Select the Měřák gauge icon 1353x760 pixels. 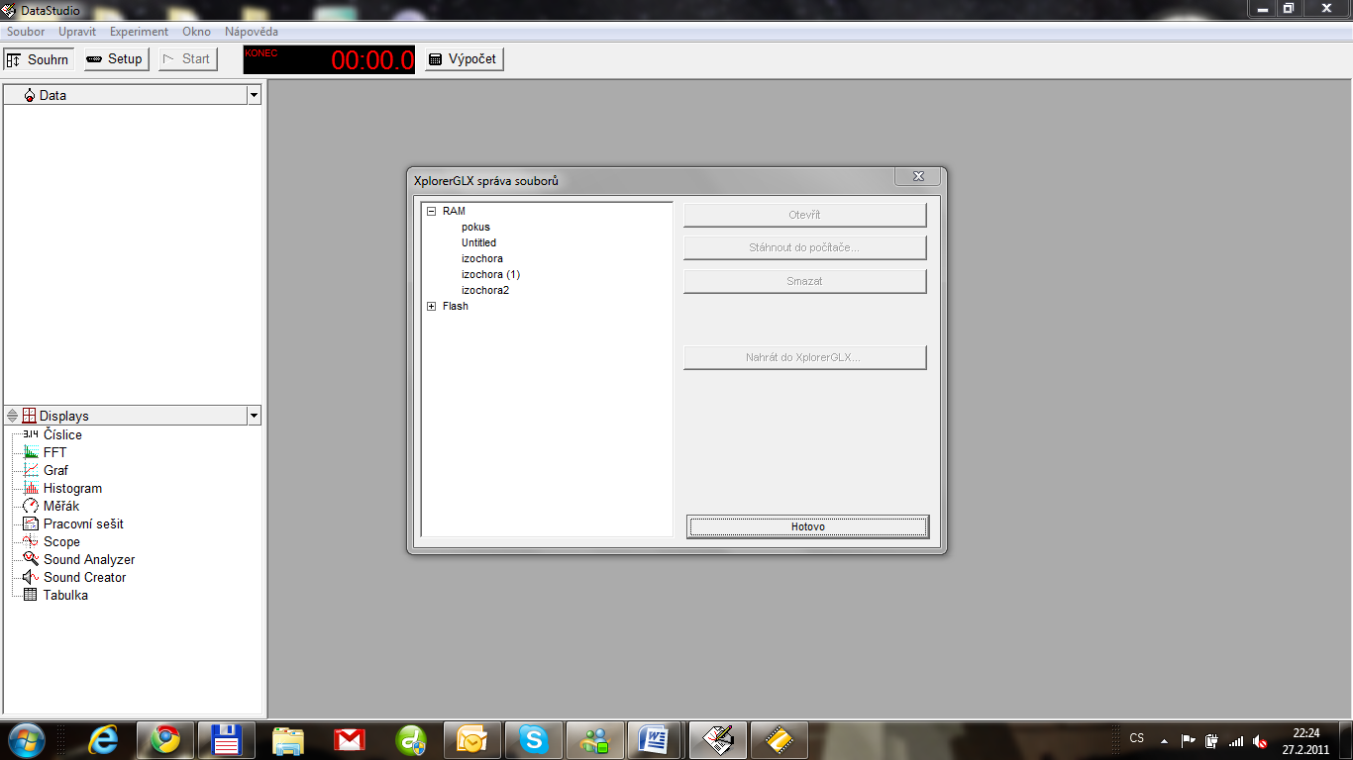[31, 506]
